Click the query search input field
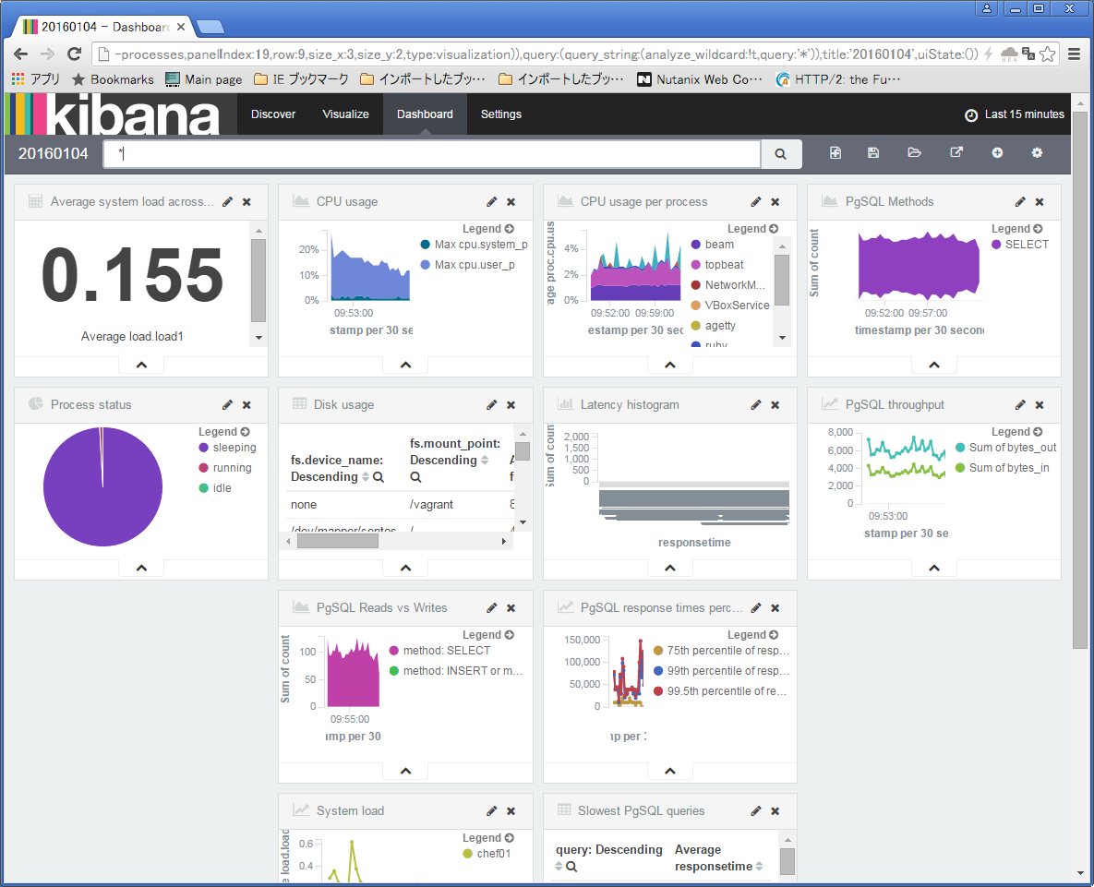1094x887 pixels. pyautogui.click(x=432, y=154)
